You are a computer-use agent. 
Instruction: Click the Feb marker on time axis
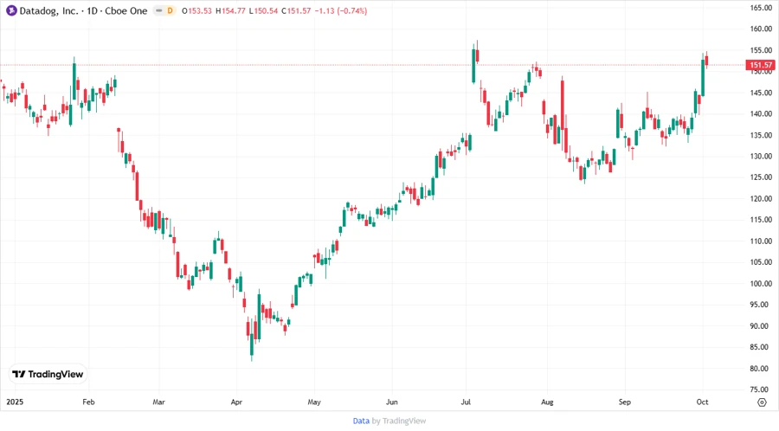[x=88, y=402]
